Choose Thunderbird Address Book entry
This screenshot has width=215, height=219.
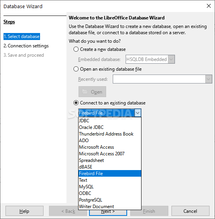(110, 134)
